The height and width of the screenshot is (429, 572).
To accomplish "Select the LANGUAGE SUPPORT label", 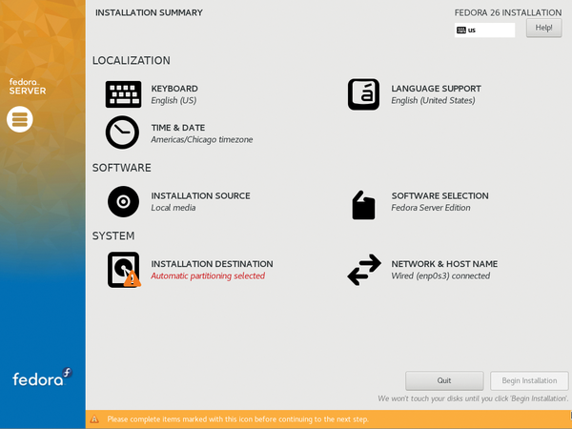I will tap(437, 89).
